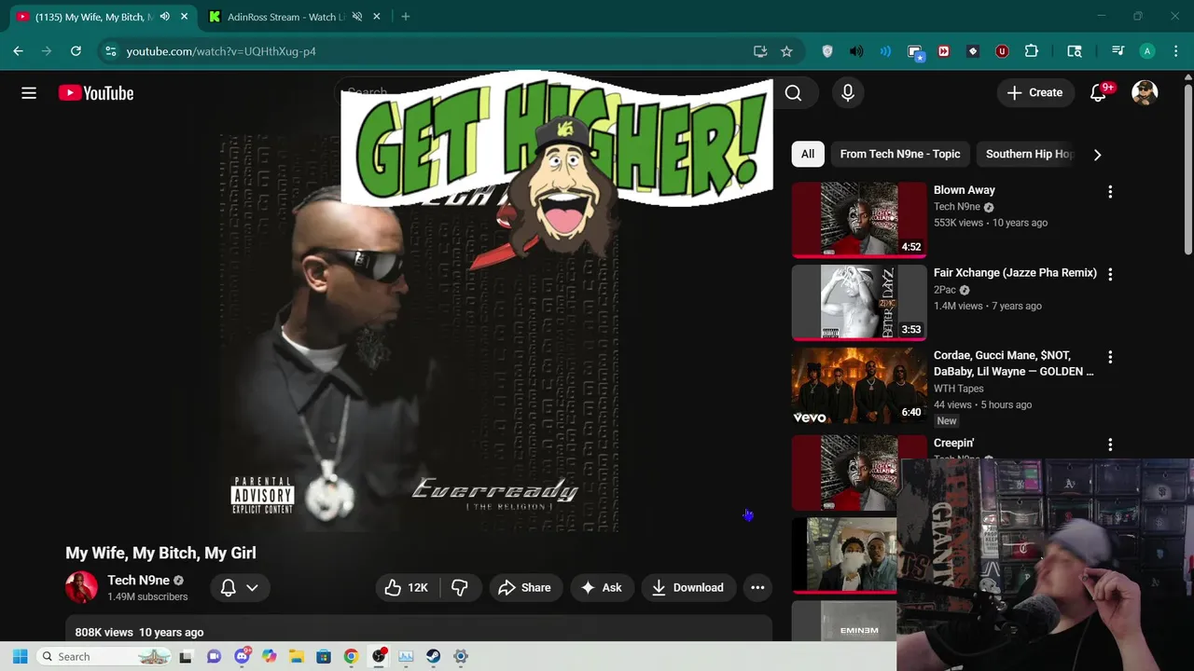Go back in browser history

click(x=18, y=51)
